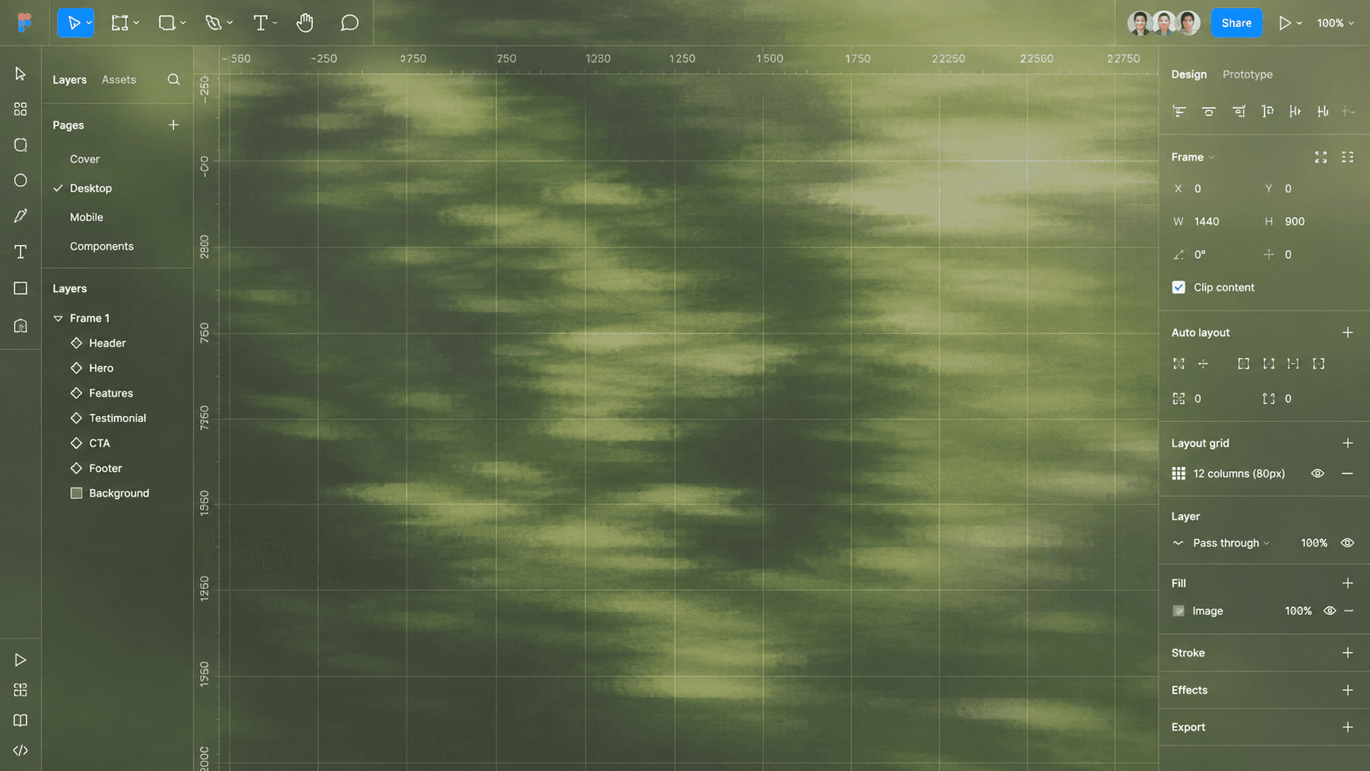The width and height of the screenshot is (1370, 771).
Task: Click the align right icon in Design panel
Action: (1239, 111)
